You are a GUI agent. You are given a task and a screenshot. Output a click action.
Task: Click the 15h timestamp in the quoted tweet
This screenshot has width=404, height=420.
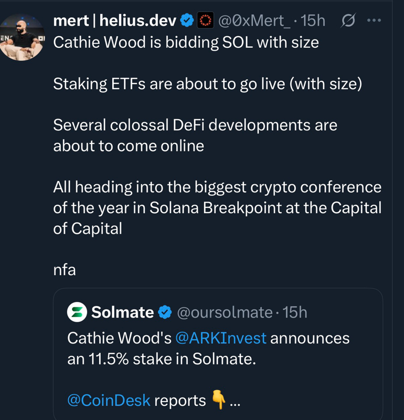tap(294, 312)
